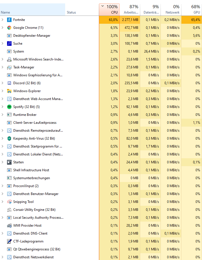The height and width of the screenshot is (260, 202).
Task: Click the Google Chrome icon
Action: coord(9,28)
